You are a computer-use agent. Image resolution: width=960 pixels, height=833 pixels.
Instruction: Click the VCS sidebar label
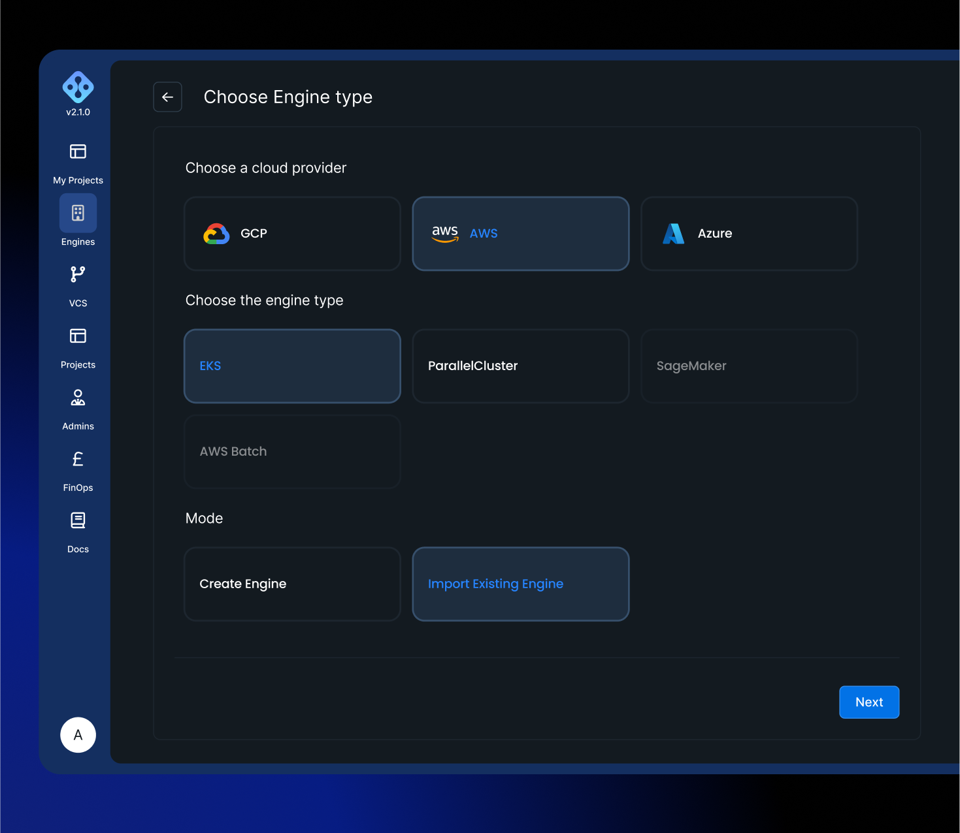click(x=78, y=304)
